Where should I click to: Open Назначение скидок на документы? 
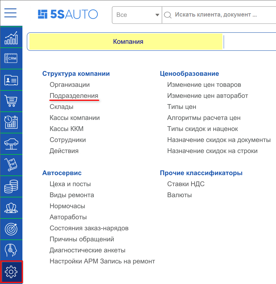(x=219, y=140)
